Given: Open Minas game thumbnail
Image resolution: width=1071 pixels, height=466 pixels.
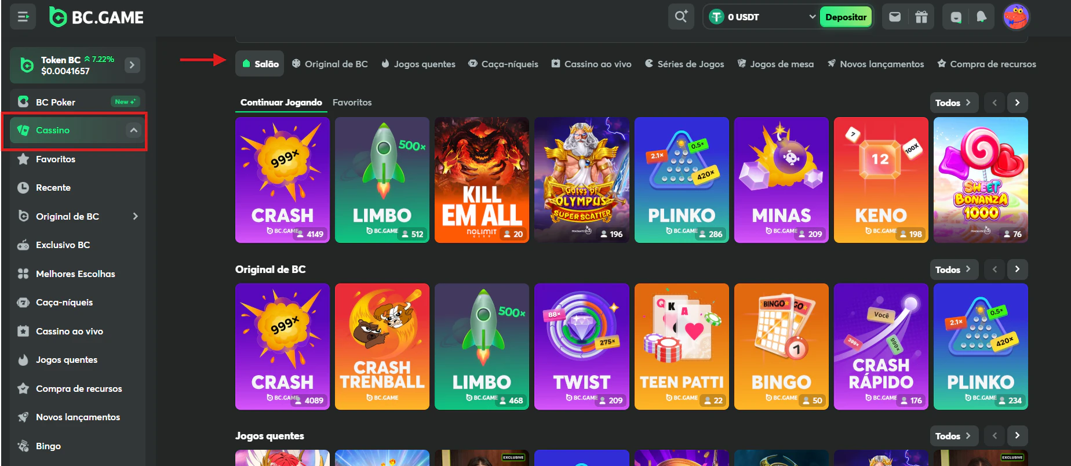Looking at the screenshot, I should pos(781,180).
